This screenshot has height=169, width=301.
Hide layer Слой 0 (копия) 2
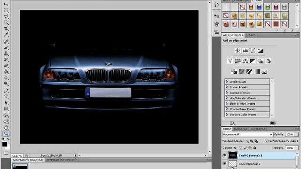(x=224, y=163)
